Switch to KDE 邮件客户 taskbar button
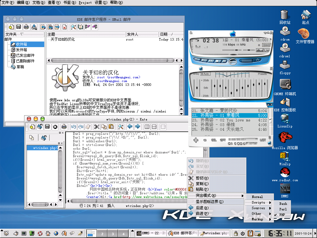The image size is (317, 238). pos(182,233)
